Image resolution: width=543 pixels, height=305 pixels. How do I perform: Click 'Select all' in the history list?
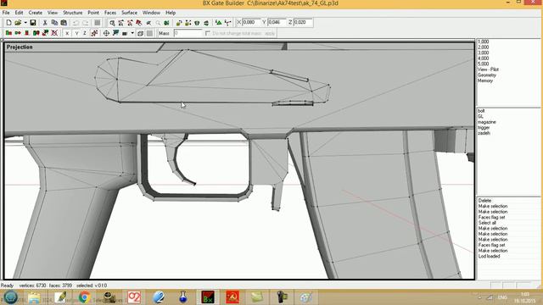pyautogui.click(x=487, y=223)
